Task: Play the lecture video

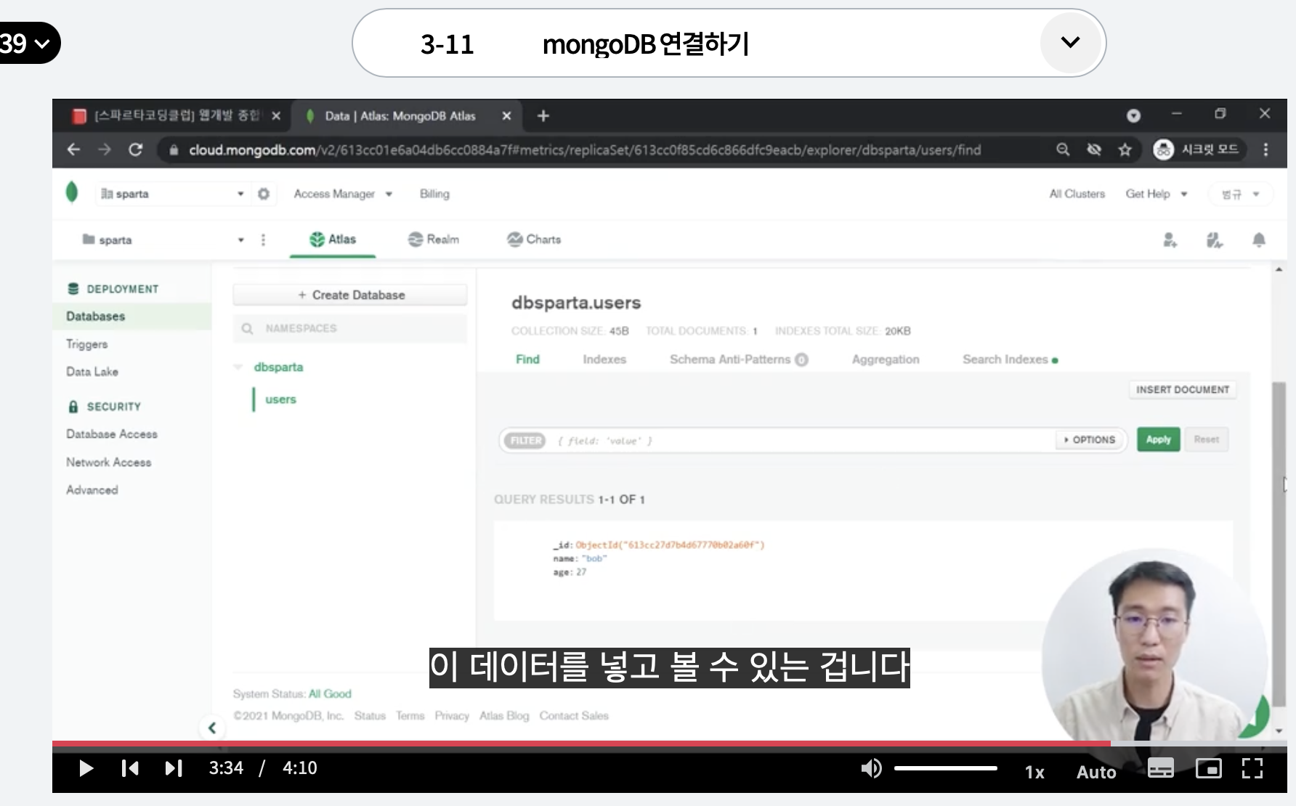Action: pyautogui.click(x=86, y=768)
